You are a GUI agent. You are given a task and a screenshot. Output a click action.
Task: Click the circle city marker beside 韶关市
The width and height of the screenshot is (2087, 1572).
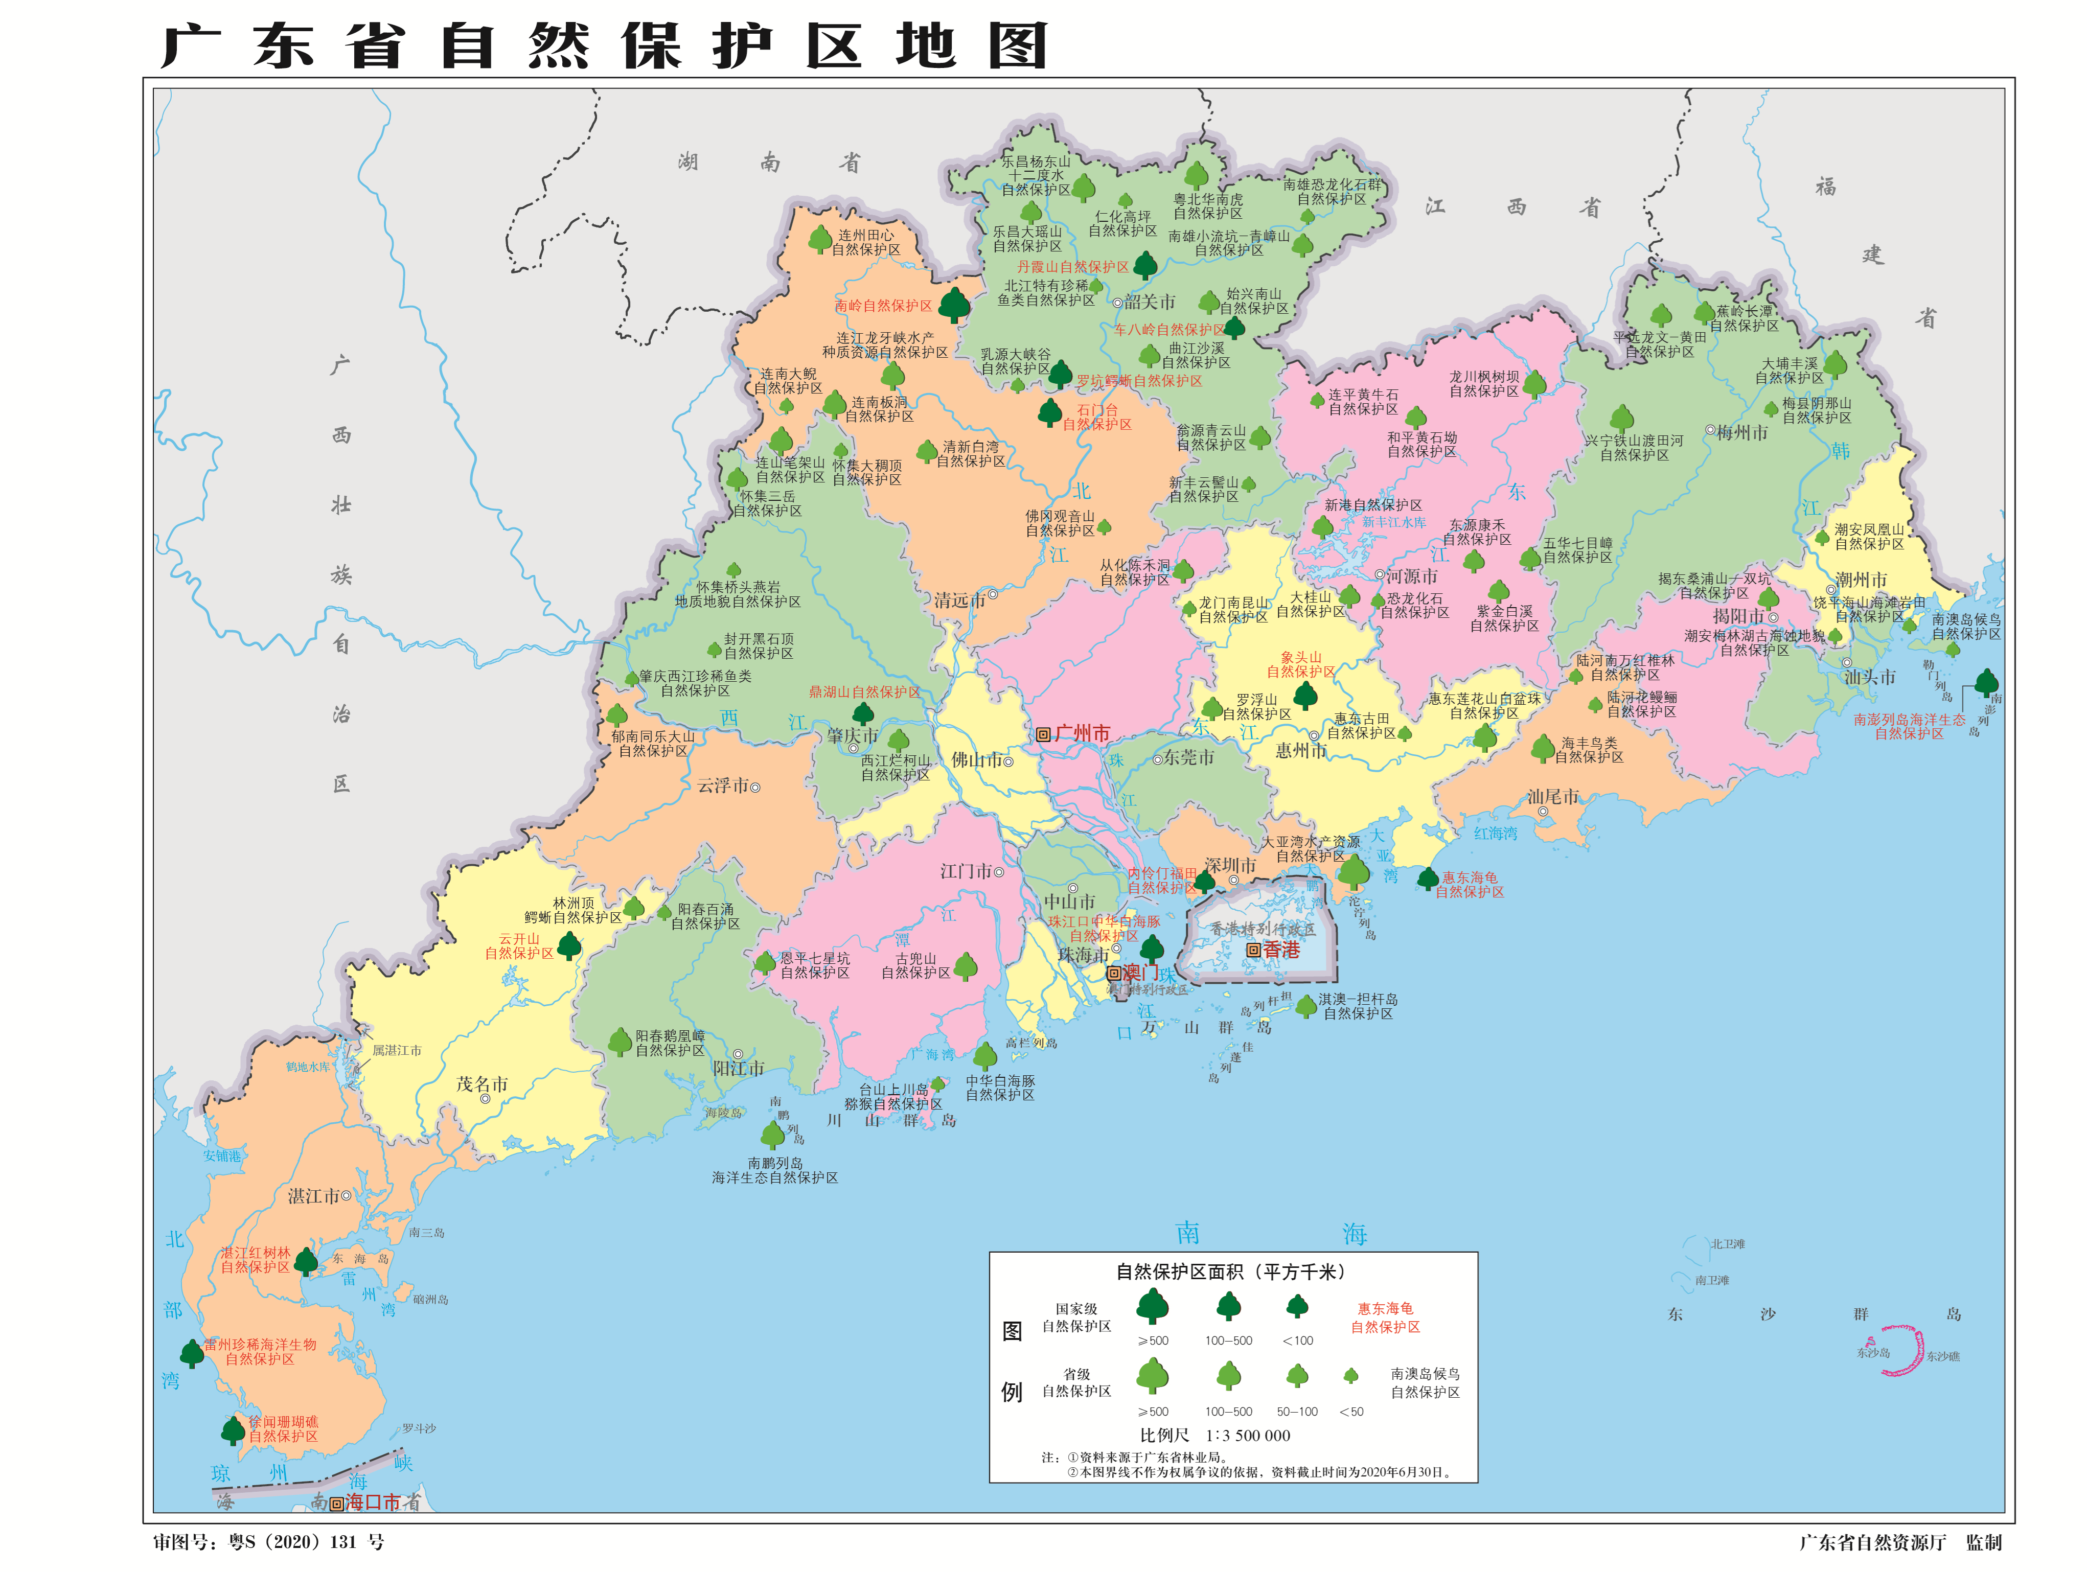point(1117,303)
